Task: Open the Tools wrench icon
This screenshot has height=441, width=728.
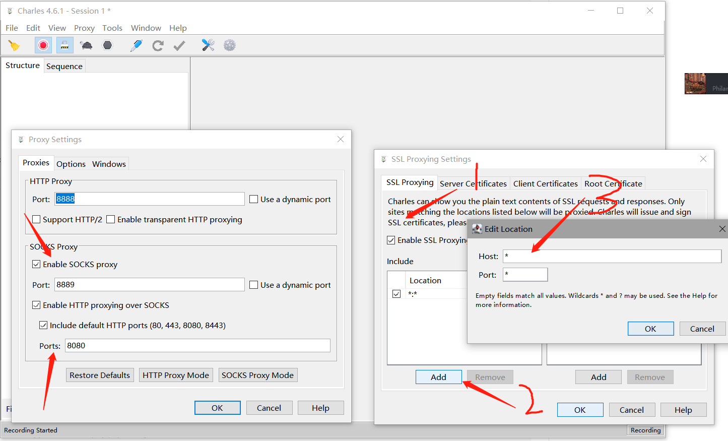Action: tap(208, 45)
